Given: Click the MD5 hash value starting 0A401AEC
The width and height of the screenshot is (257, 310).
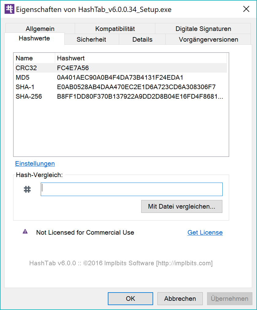Looking at the screenshot, I should 120,77.
